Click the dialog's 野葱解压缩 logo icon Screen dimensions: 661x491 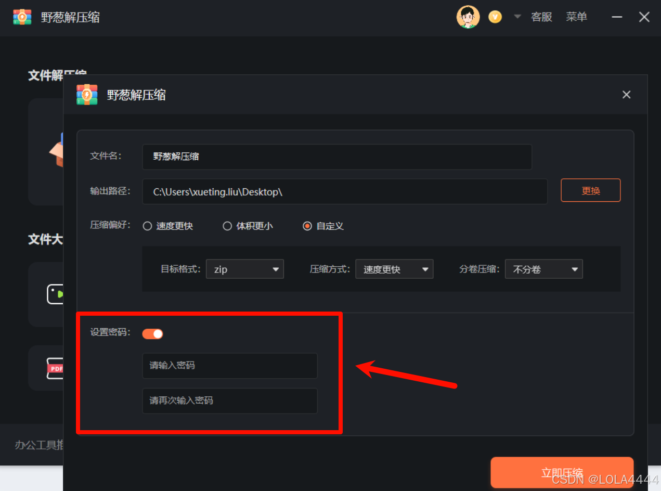(87, 95)
